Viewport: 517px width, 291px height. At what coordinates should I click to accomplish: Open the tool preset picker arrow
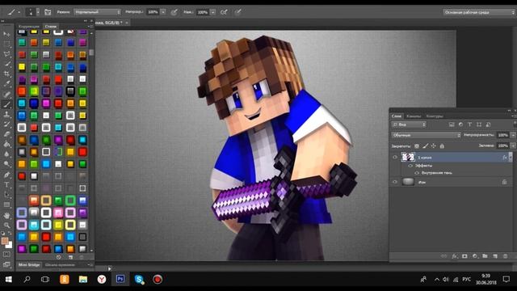coord(19,12)
